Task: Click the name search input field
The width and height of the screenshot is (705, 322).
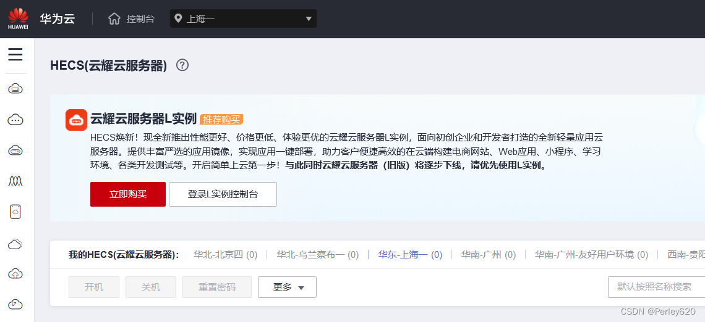Action: (656, 287)
